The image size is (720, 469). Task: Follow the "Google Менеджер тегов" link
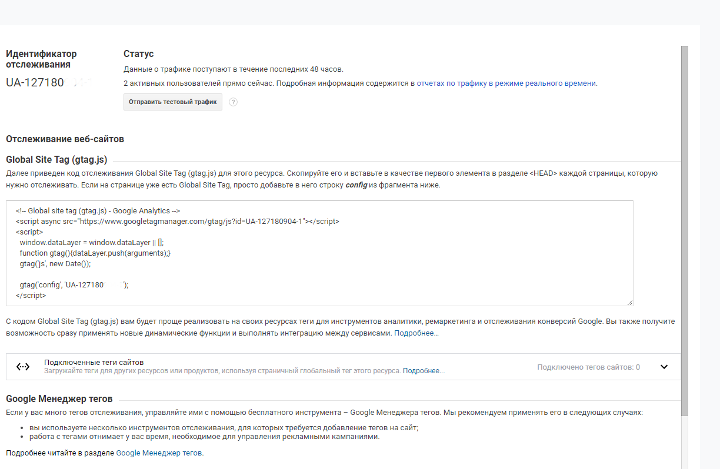click(x=159, y=453)
